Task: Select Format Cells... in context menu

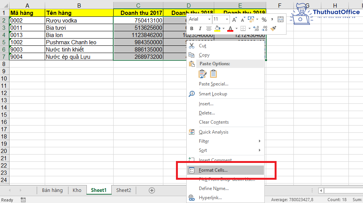Action: coord(225,170)
